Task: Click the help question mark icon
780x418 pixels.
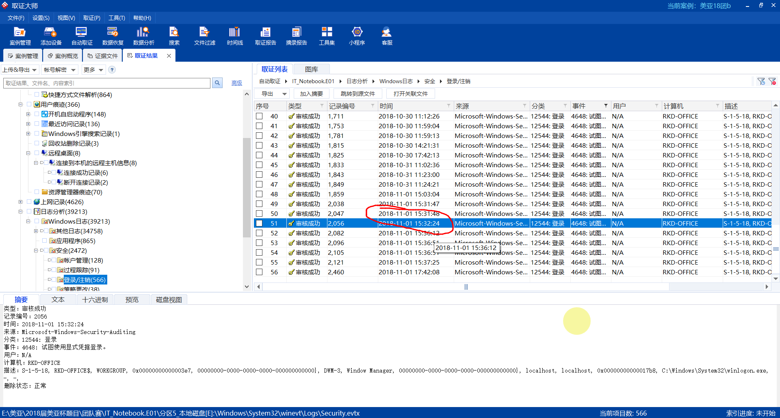Action: 112,70
